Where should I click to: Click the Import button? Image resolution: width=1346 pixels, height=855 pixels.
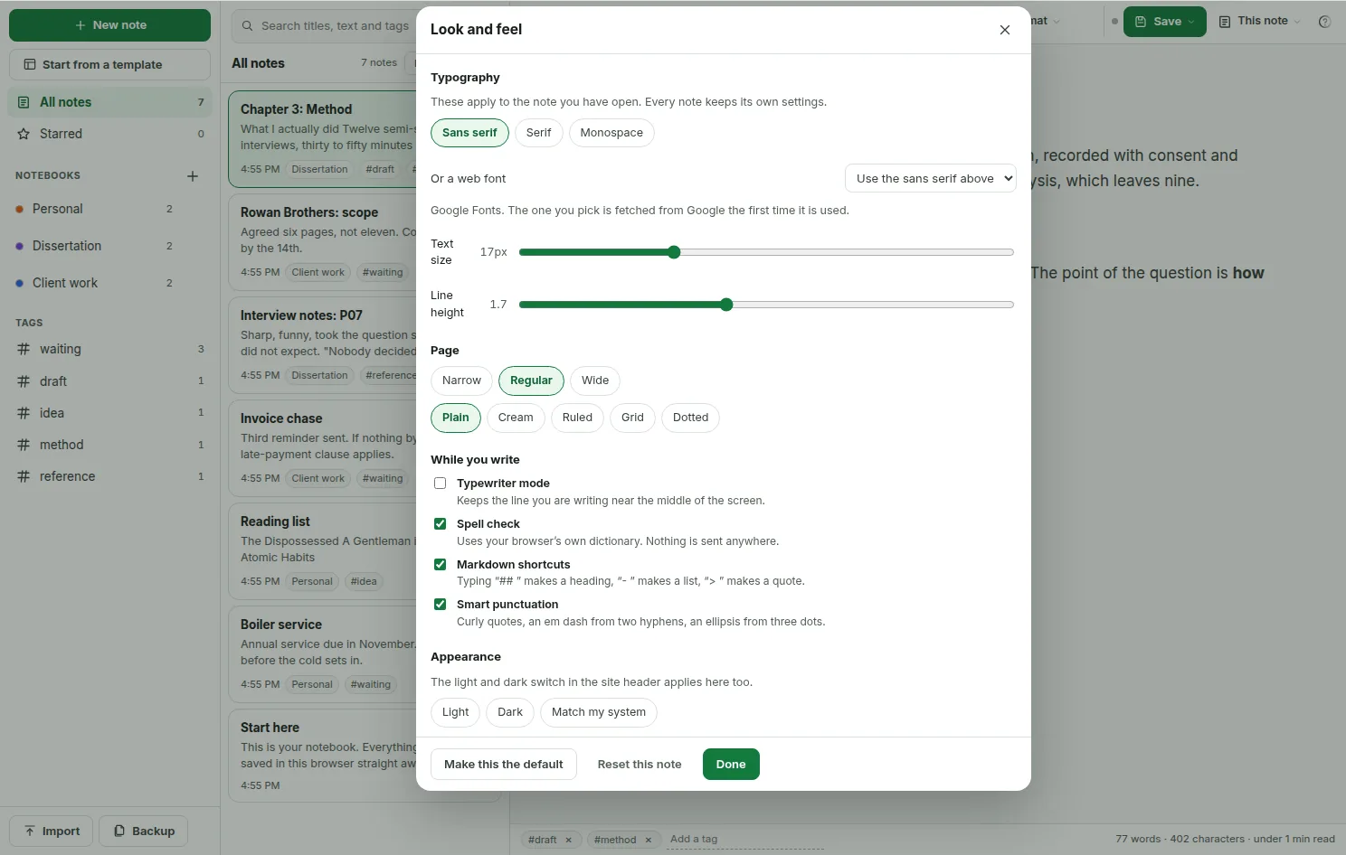pos(52,832)
